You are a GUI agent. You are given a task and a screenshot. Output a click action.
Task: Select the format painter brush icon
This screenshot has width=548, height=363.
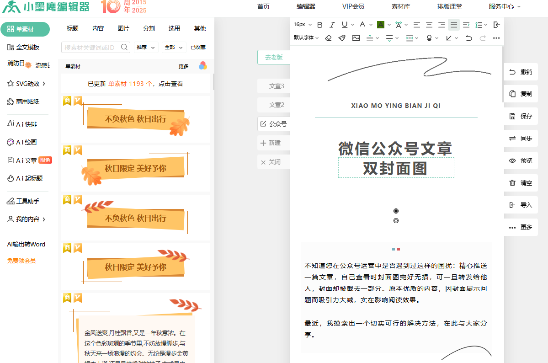[x=342, y=38]
